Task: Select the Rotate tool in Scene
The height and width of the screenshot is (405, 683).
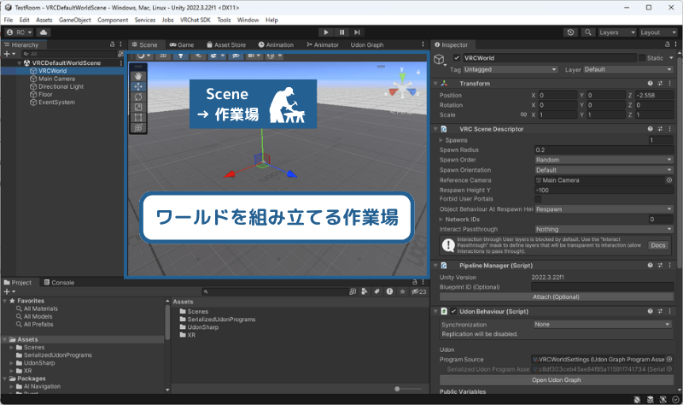Action: pos(138,97)
